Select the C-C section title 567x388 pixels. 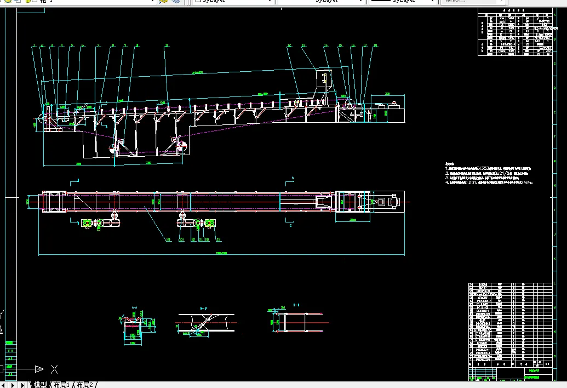point(296,305)
